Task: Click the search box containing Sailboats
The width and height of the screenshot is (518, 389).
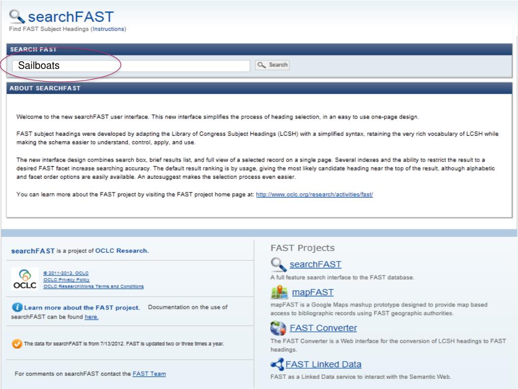Action: [x=131, y=65]
